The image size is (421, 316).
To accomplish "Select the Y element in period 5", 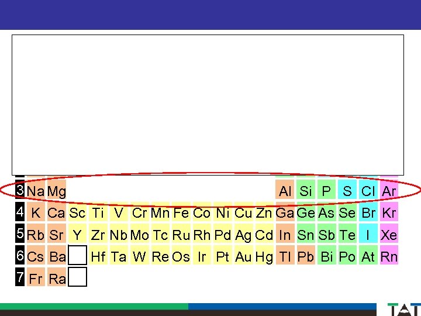I will (77, 233).
